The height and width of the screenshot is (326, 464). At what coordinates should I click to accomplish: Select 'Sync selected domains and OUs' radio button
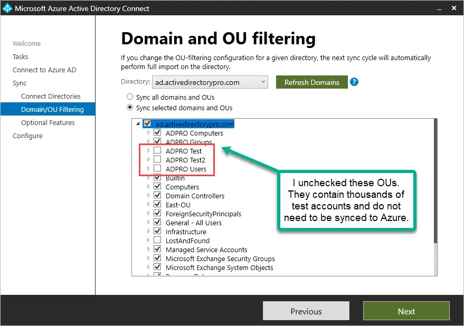[x=130, y=108]
